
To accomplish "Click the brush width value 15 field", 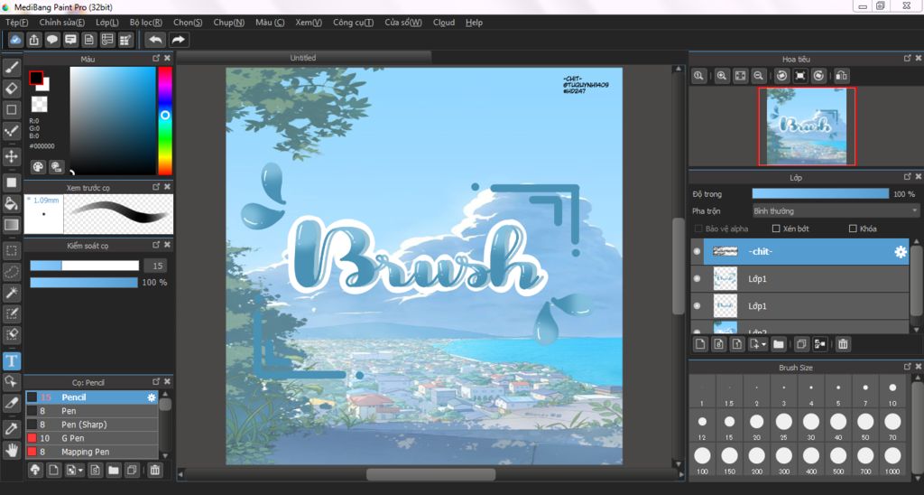I will coord(157,266).
